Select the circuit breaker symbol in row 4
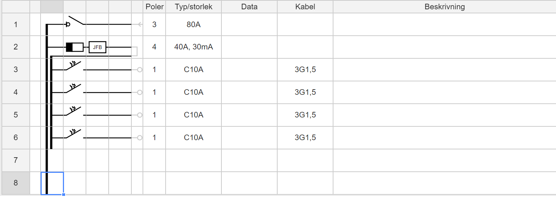 [x=74, y=90]
